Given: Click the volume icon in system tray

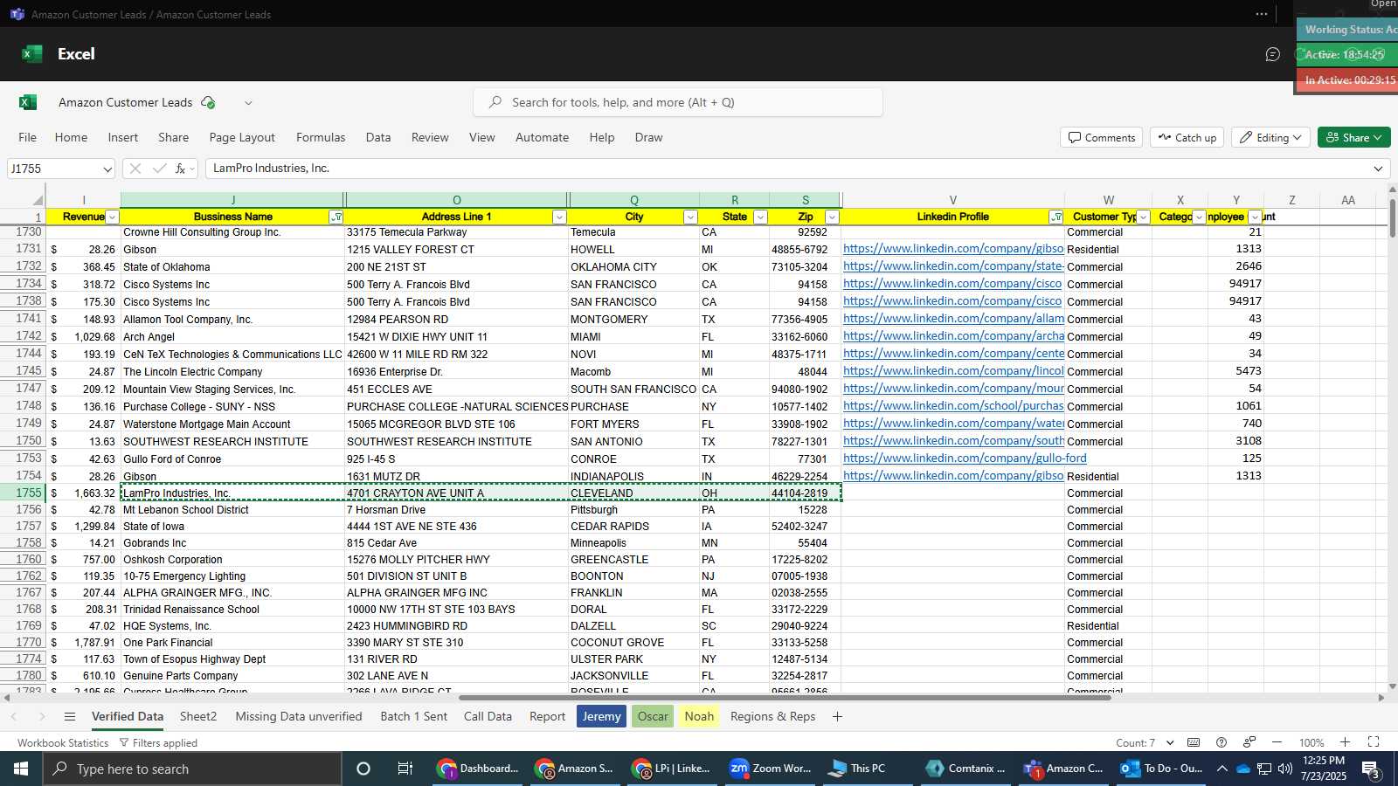Looking at the screenshot, I should click(x=1285, y=769).
